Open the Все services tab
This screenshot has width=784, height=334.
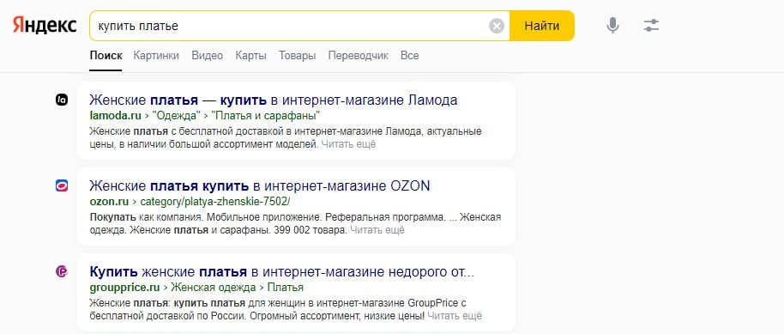409,56
